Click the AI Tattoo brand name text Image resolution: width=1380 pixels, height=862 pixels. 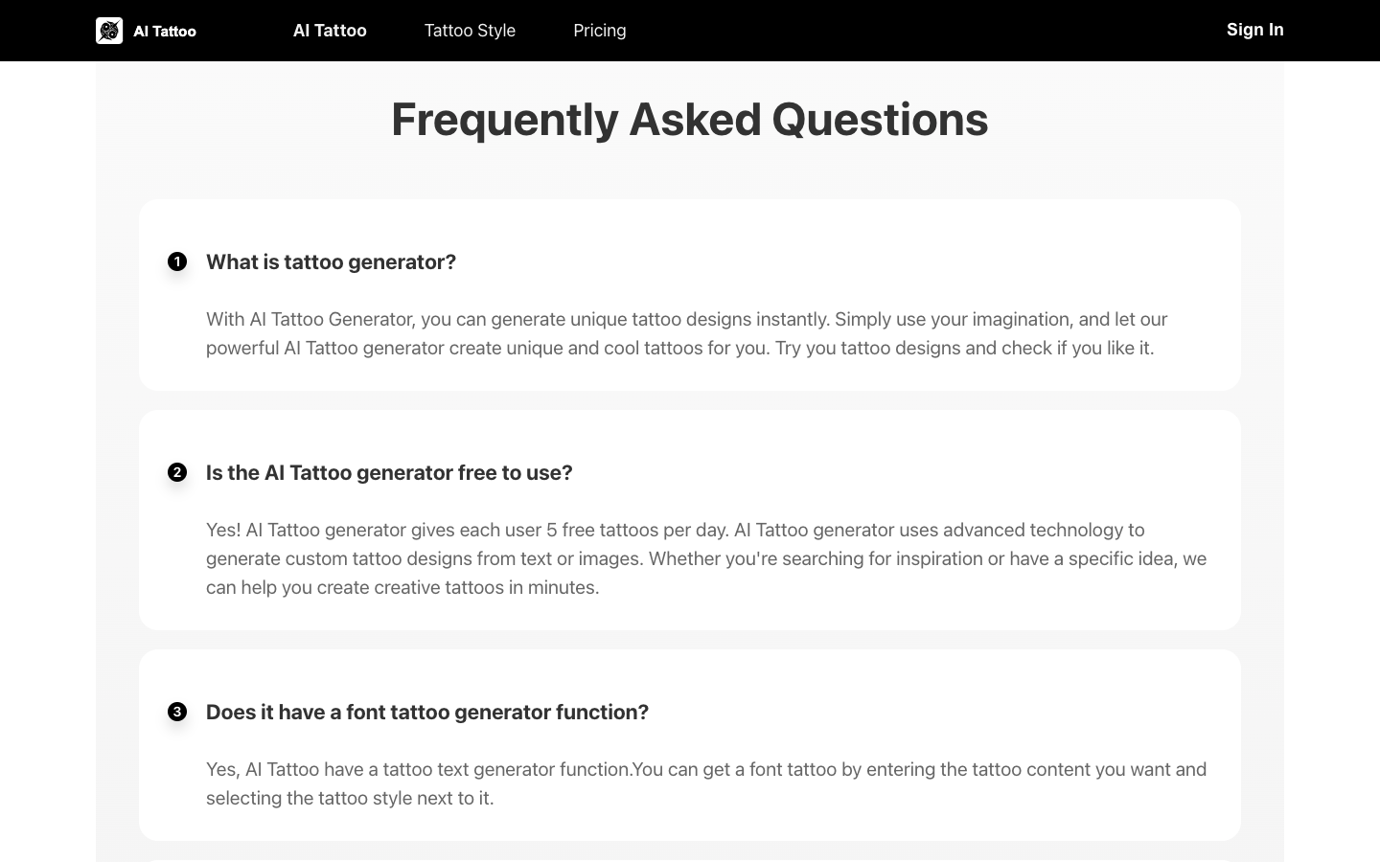(165, 31)
